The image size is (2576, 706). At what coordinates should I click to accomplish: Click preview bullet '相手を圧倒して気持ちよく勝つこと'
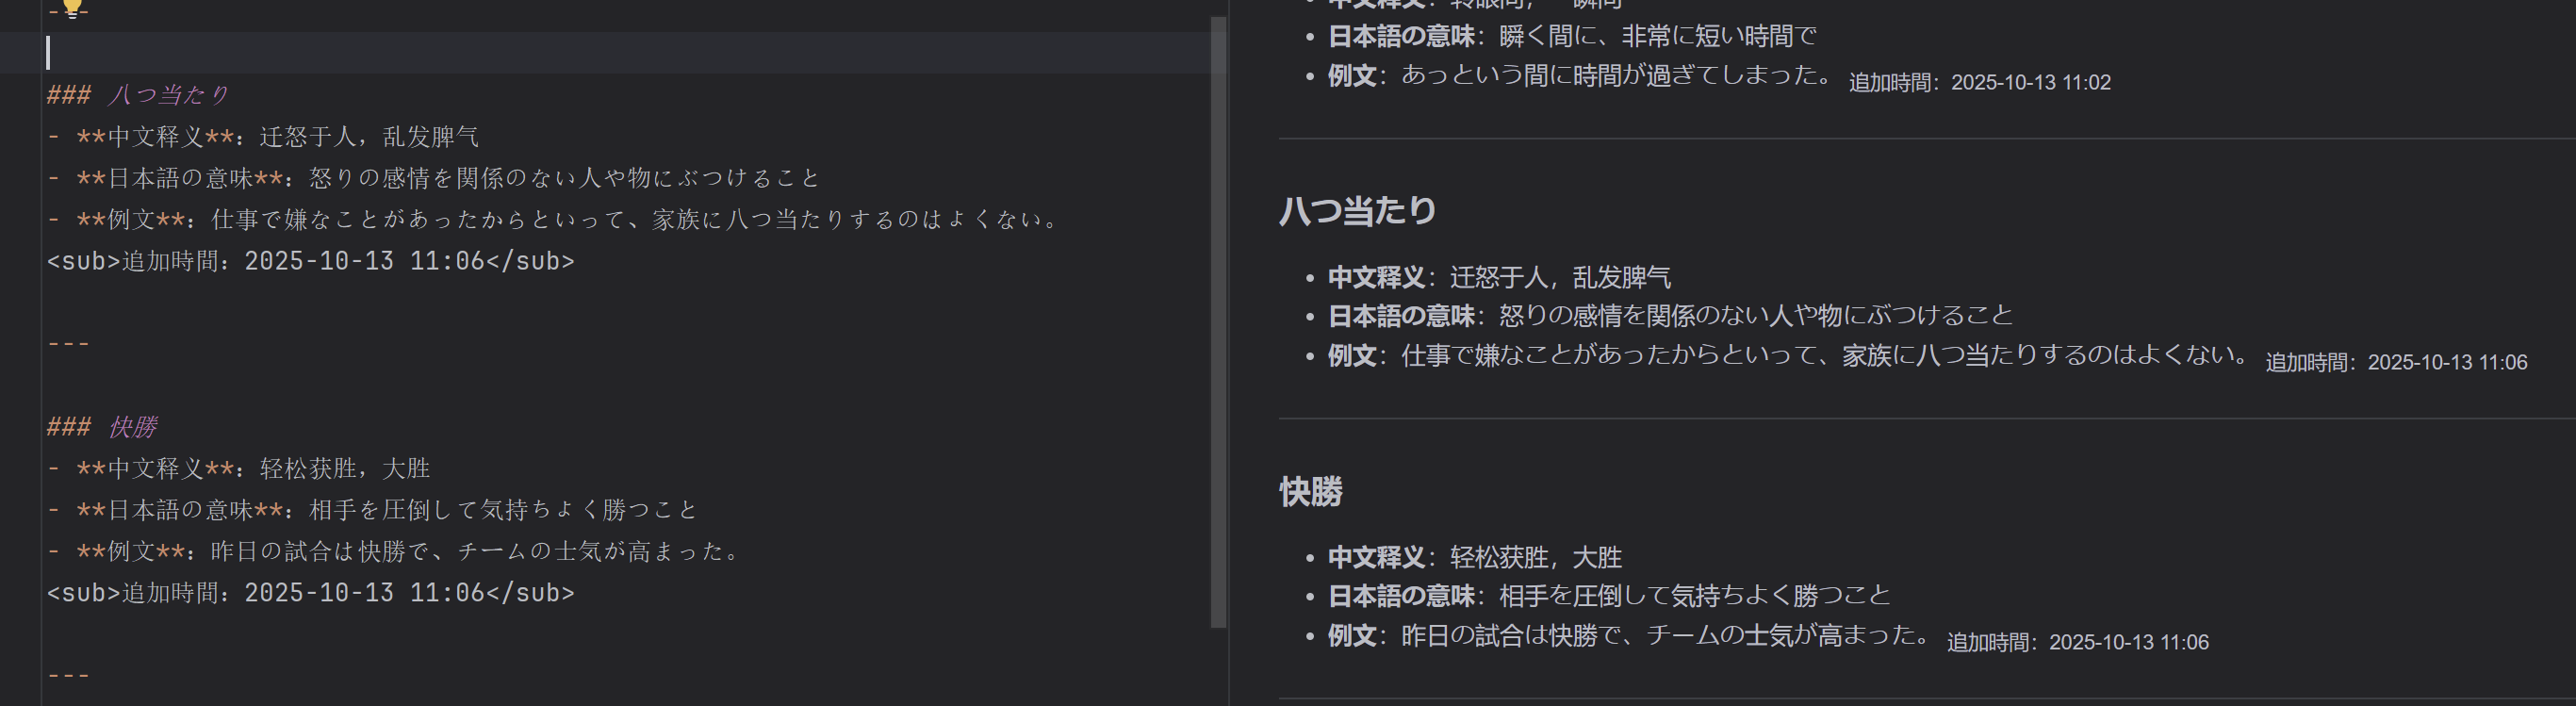click(x=1694, y=596)
